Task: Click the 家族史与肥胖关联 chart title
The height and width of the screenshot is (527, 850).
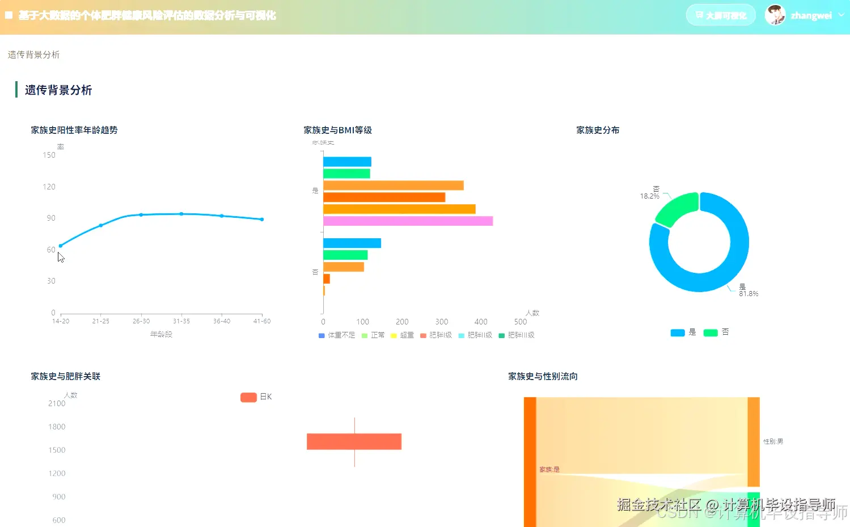Action: tap(66, 376)
